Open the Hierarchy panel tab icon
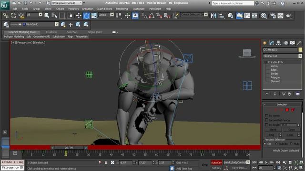Viewport: 305px width, 171px height. [x=278, y=43]
